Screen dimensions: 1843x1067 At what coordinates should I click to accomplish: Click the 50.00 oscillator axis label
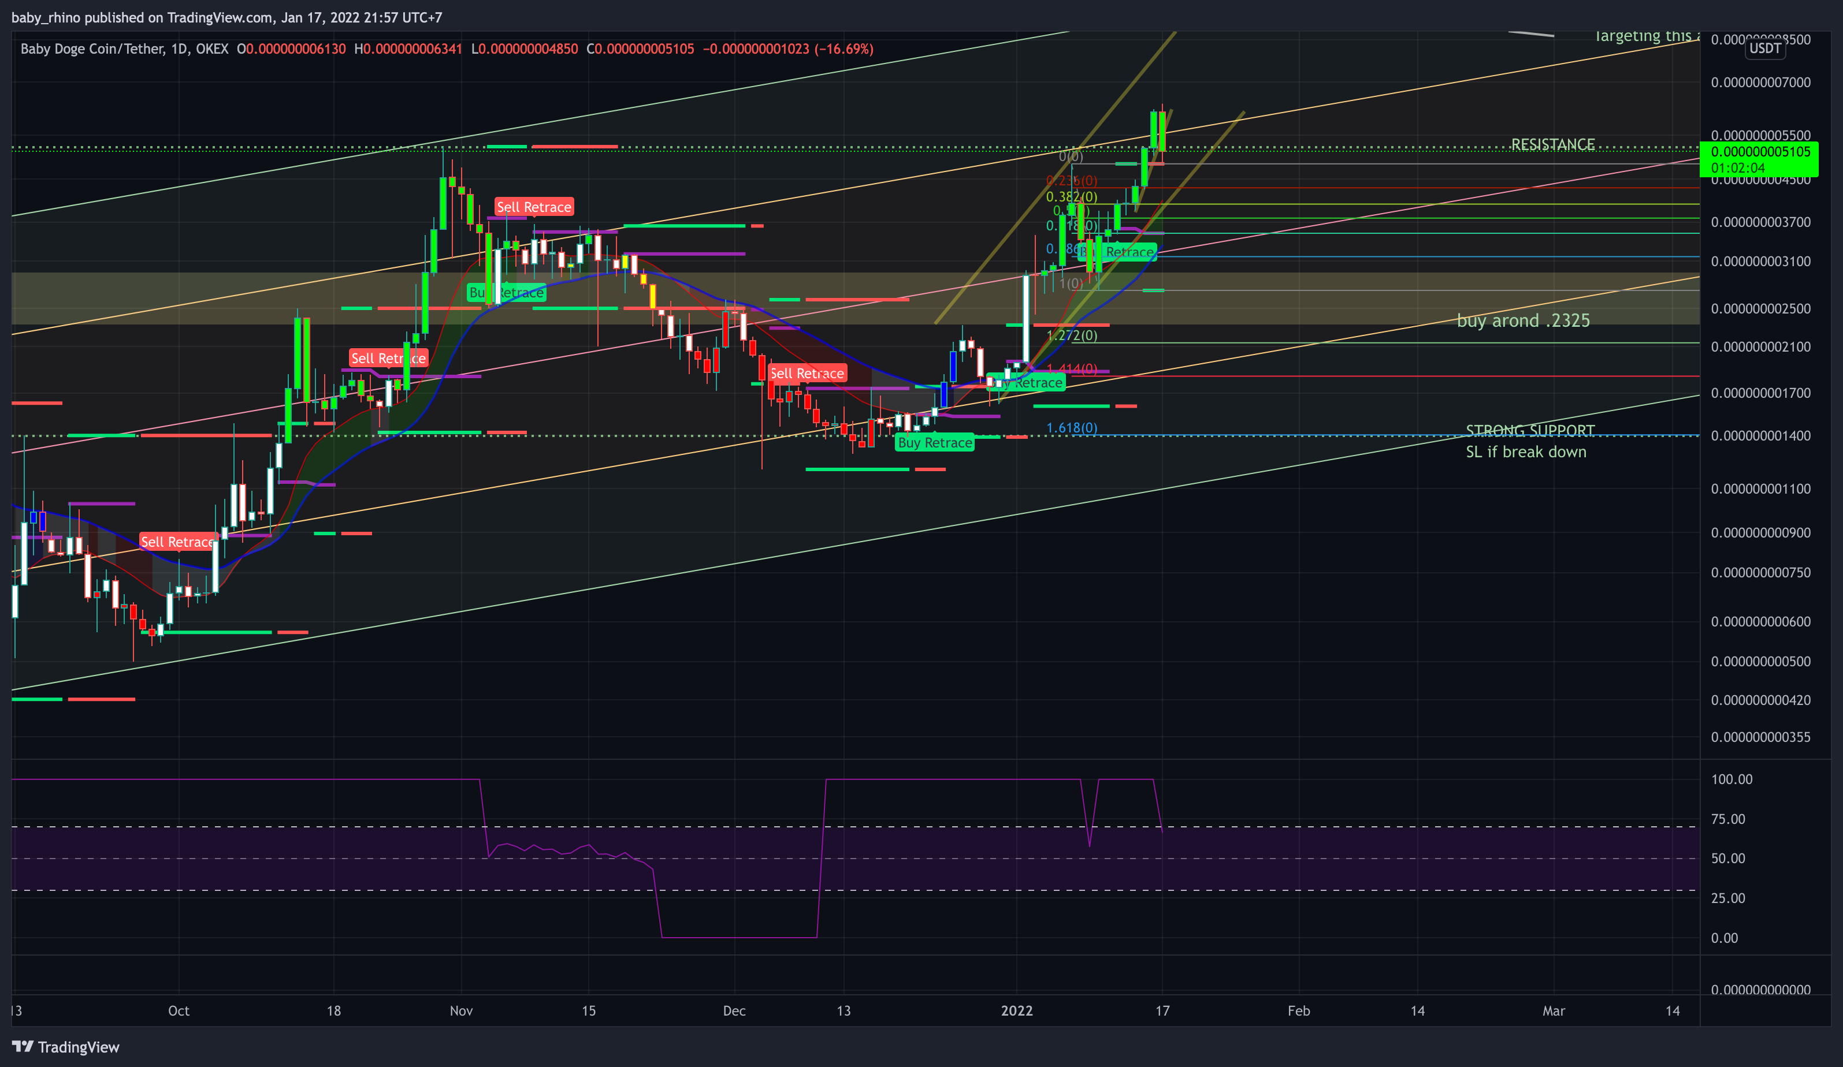coord(1727,858)
